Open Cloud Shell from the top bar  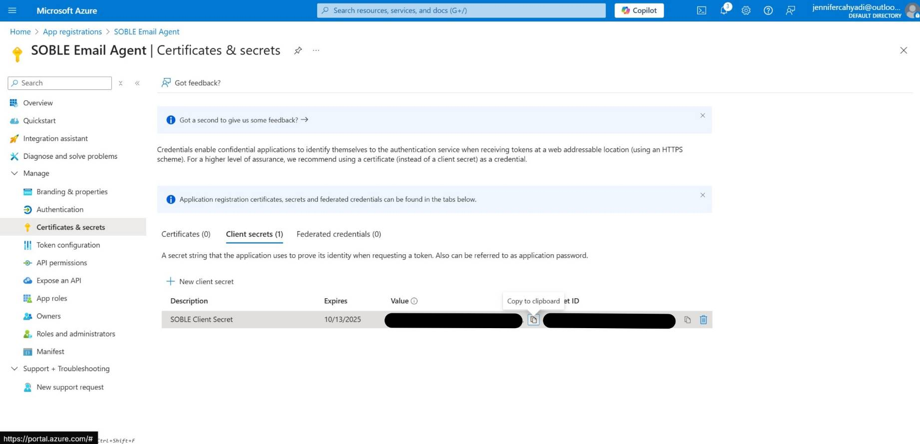(x=702, y=10)
